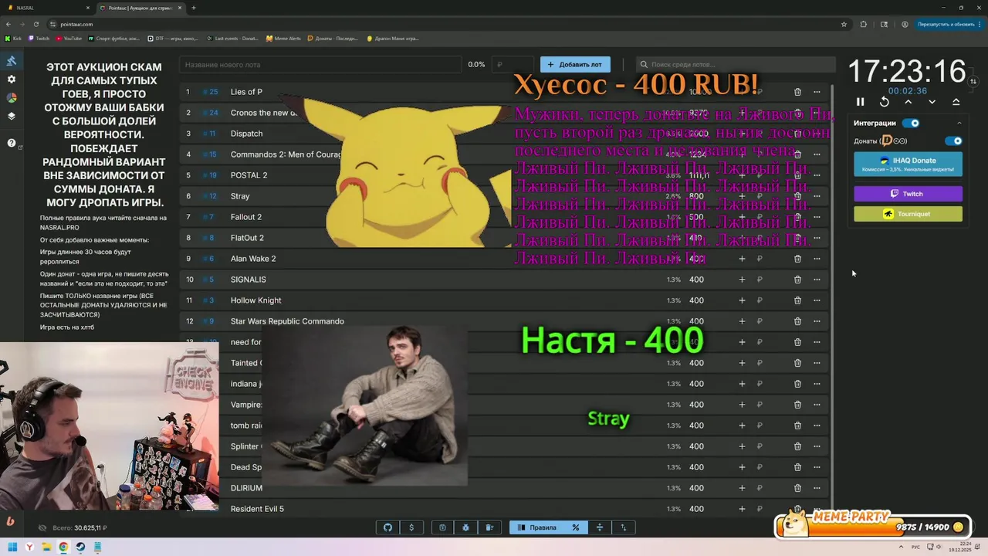Viewport: 988px width, 556px height.
Task: Open more options for Star Wars Republic Commando
Action: 817,321
